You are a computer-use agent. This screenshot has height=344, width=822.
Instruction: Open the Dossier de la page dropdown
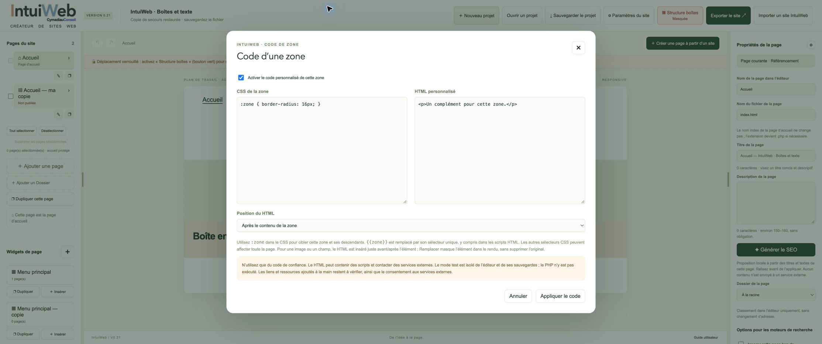coord(776,295)
